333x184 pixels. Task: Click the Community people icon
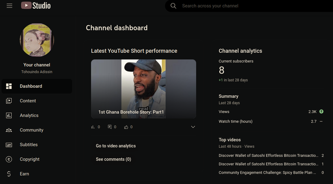click(x=9, y=130)
